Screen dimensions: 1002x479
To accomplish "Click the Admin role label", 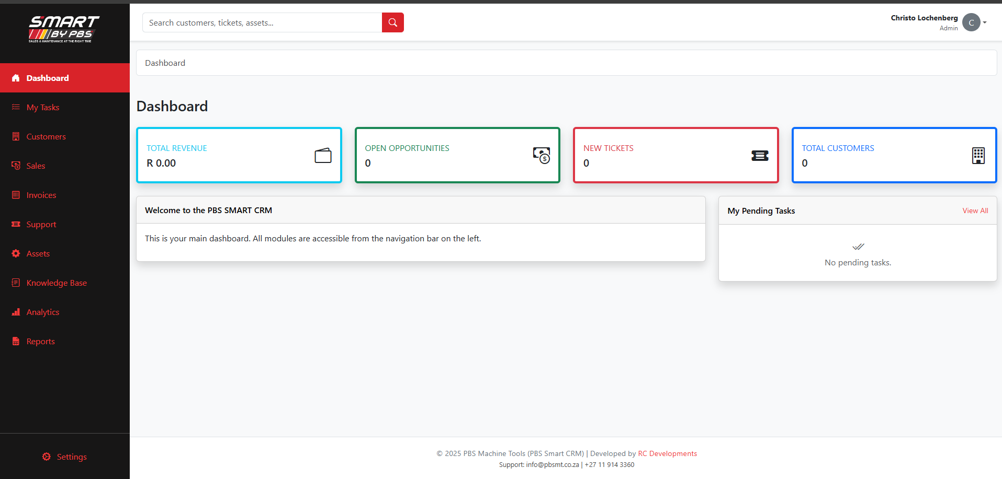I will click(949, 28).
